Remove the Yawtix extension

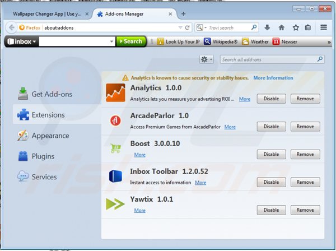coord(305,210)
